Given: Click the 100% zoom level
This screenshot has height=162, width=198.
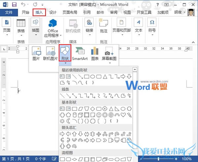Looking at the screenshot, I should click(187, 159).
